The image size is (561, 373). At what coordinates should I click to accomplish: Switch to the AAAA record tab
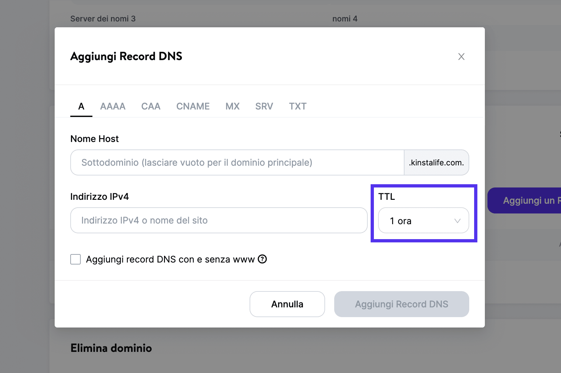(x=113, y=106)
